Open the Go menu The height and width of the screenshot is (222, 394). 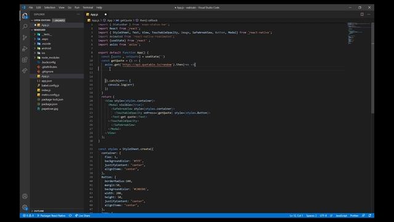pos(70,7)
